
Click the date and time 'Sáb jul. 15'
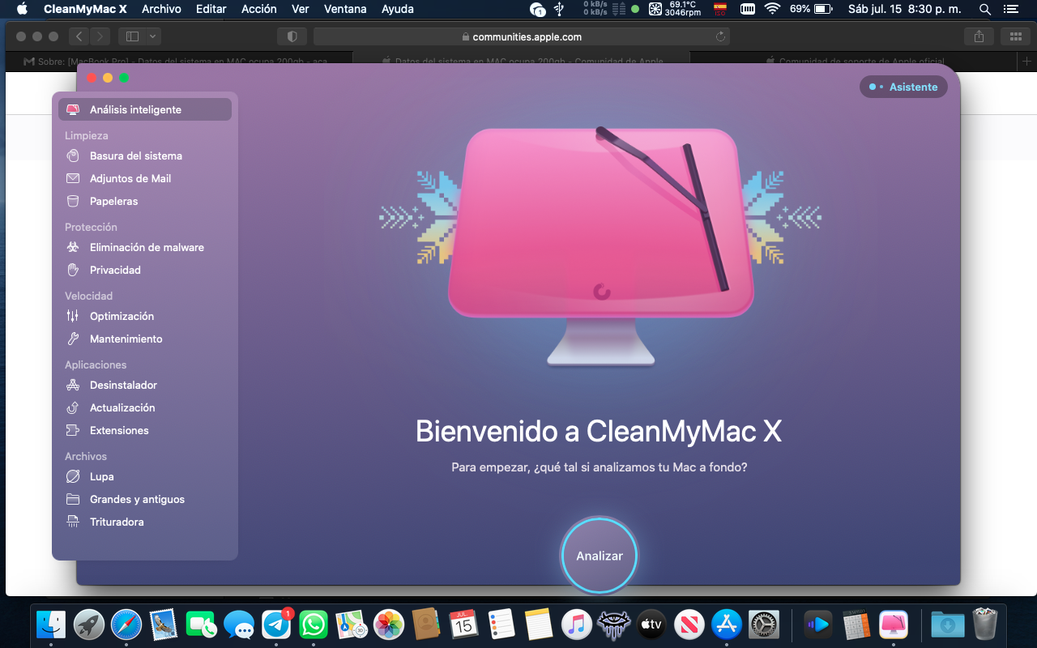pos(904,9)
